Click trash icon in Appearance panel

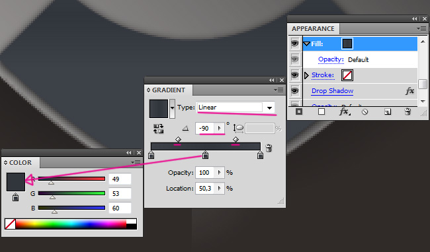[408, 111]
